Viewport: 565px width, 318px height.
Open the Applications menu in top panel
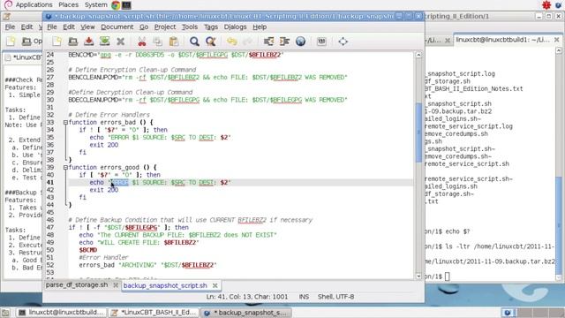tap(34, 4)
